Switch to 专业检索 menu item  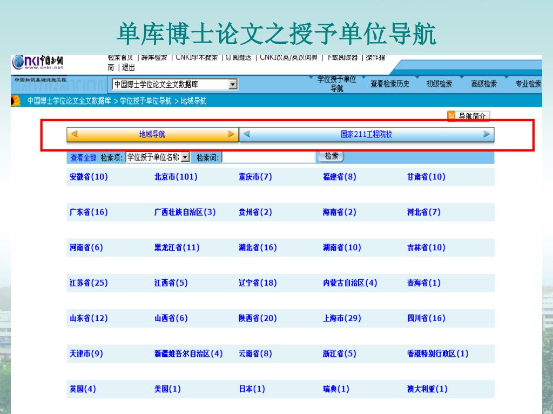point(528,84)
